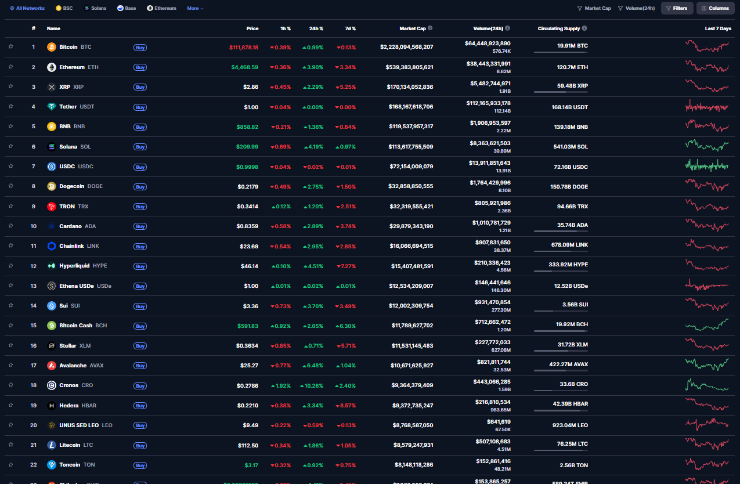Click the Chainlink logo icon
Image resolution: width=740 pixels, height=484 pixels.
coord(51,246)
